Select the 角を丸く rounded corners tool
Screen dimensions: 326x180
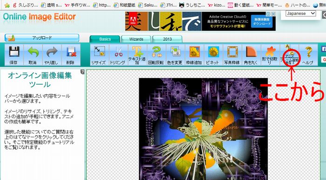pyautogui.click(x=251, y=55)
